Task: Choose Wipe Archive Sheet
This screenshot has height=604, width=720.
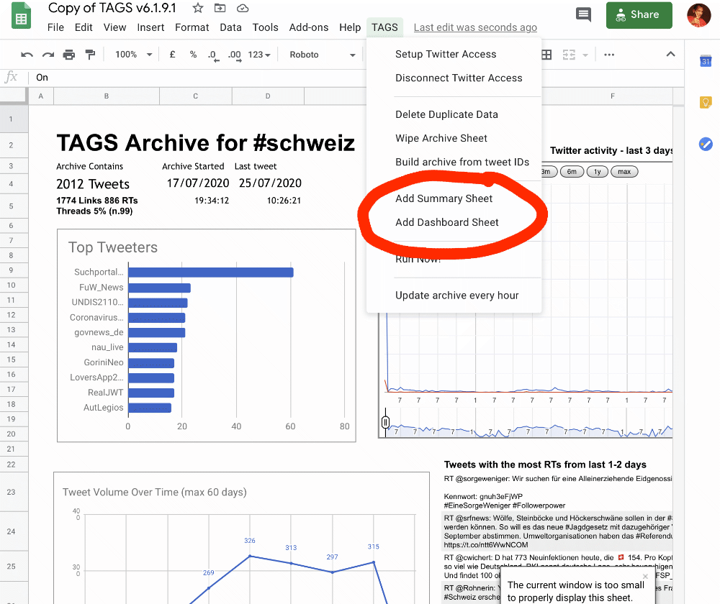Action: pos(454,138)
